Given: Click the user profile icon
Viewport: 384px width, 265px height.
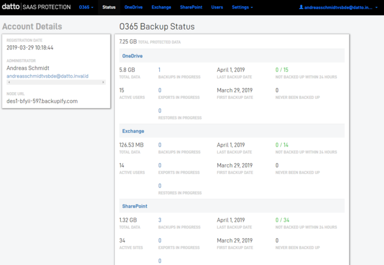Looking at the screenshot, I should pyautogui.click(x=301, y=7).
